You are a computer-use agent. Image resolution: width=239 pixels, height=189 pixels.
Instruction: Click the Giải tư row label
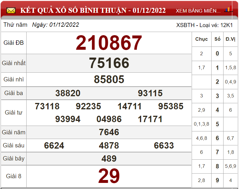13,113
